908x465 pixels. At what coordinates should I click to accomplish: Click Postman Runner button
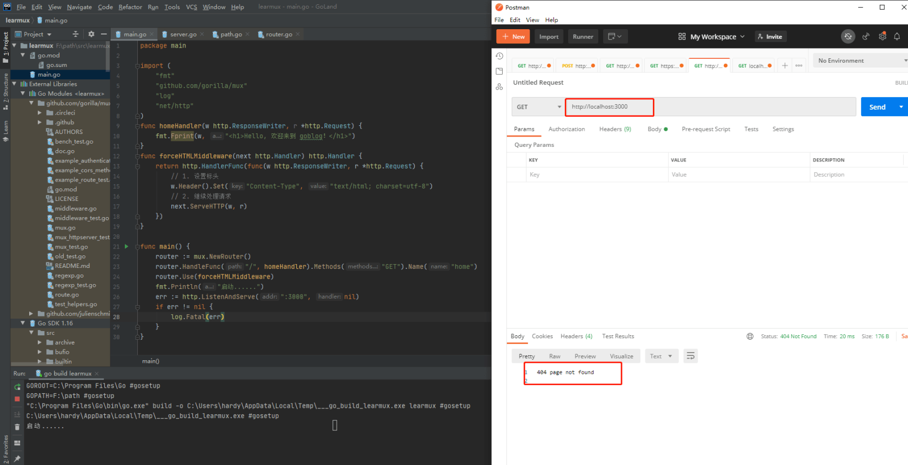583,37
